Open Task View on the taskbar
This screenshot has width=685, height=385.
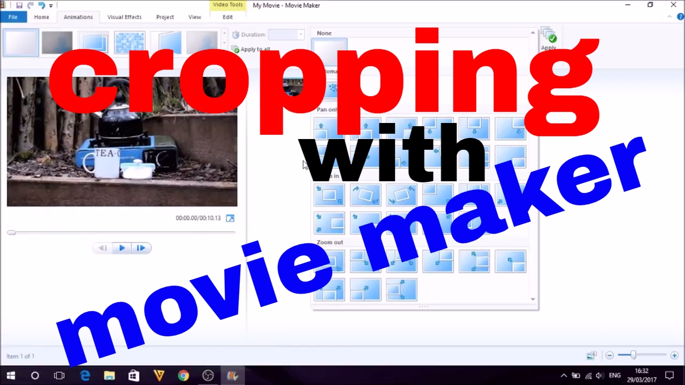59,375
